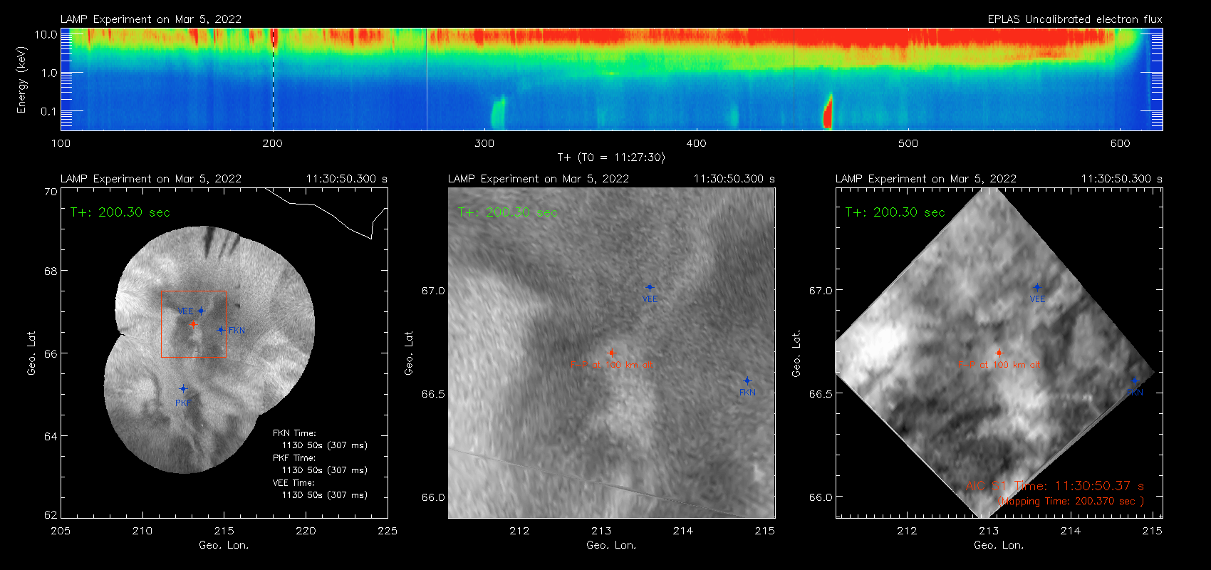Click the red footpoint marker on the all-sky mosaic map

click(193, 324)
